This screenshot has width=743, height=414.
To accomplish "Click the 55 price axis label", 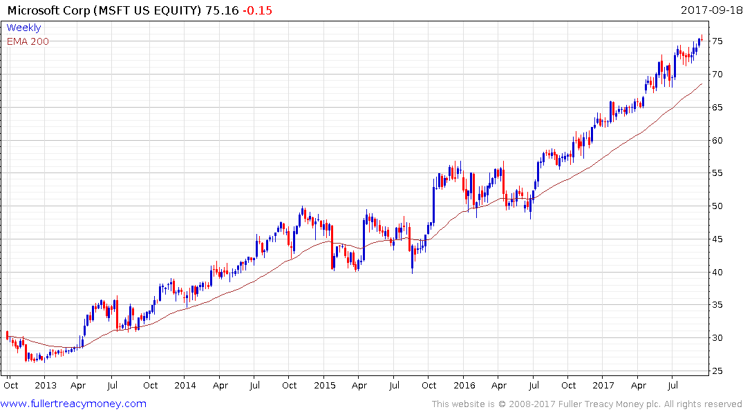I will (x=717, y=173).
